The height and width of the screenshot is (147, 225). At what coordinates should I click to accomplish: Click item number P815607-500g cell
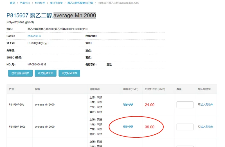coord(17,127)
